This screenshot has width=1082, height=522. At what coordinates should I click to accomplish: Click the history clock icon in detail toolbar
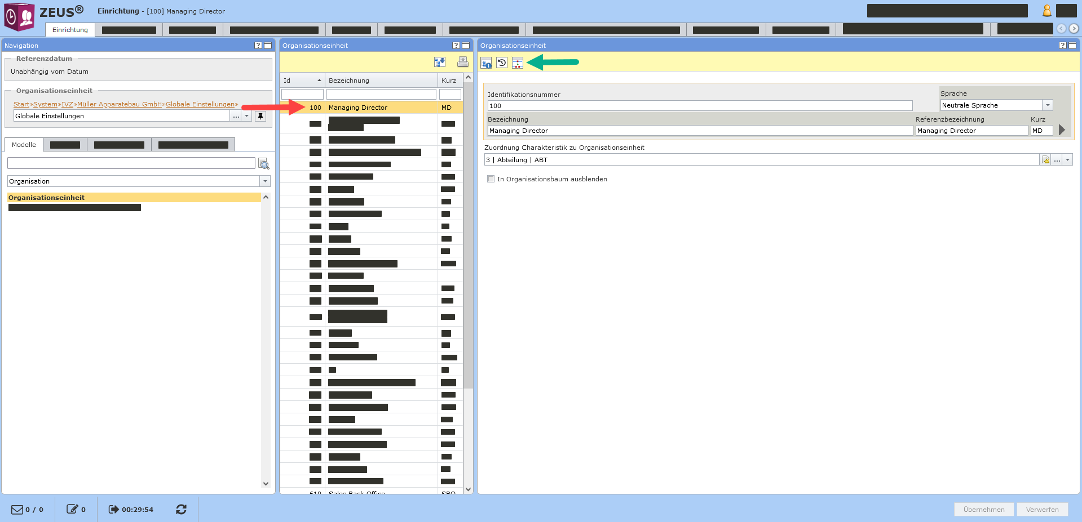tap(502, 63)
